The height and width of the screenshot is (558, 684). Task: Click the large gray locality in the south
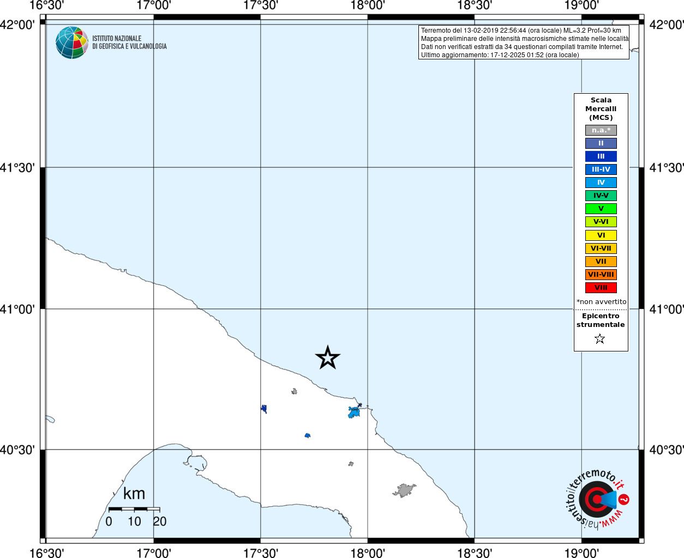[404, 490]
